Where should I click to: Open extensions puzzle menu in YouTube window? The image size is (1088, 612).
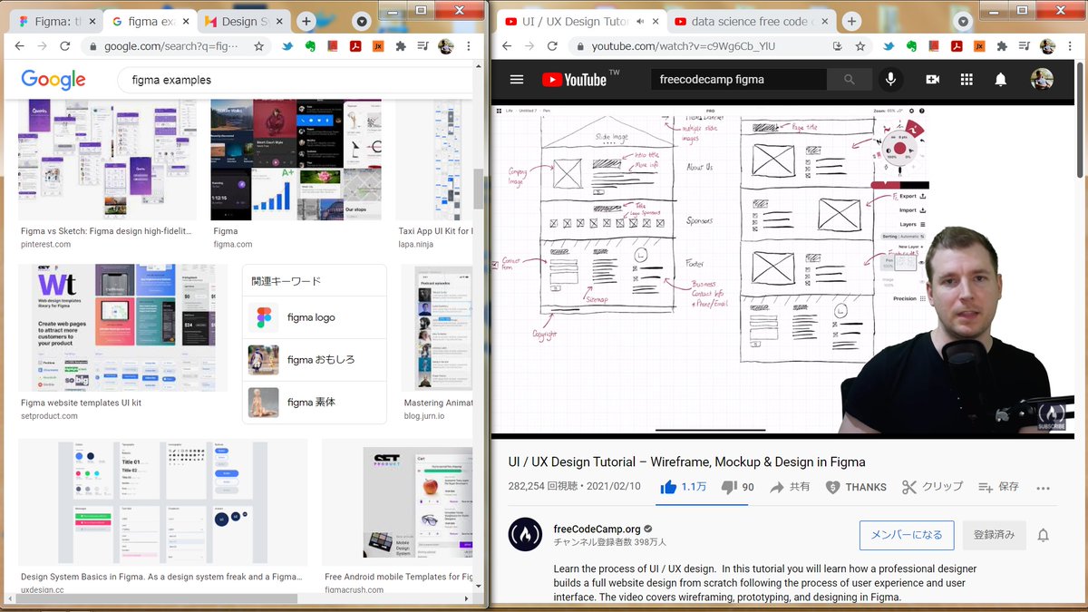pyautogui.click(x=1002, y=46)
